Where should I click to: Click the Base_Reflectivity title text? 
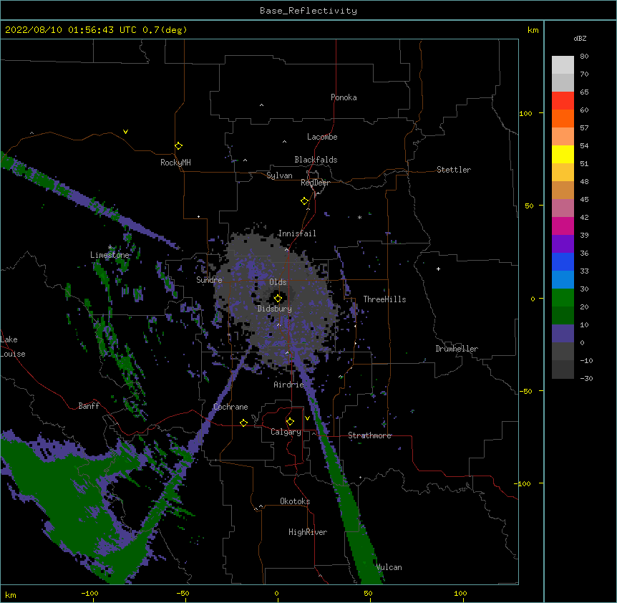coord(308,11)
